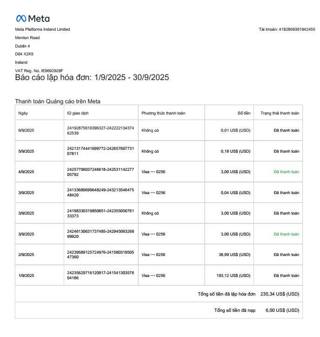Click the 'Ngày' column header
This screenshot has height=337, width=320.
click(23, 113)
